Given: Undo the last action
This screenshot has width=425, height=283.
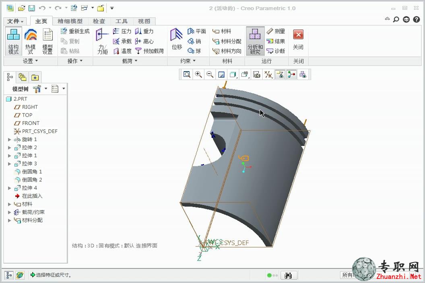Looking at the screenshot, I should 42,8.
